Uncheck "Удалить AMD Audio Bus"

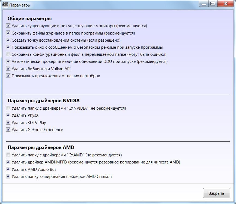(8, 169)
